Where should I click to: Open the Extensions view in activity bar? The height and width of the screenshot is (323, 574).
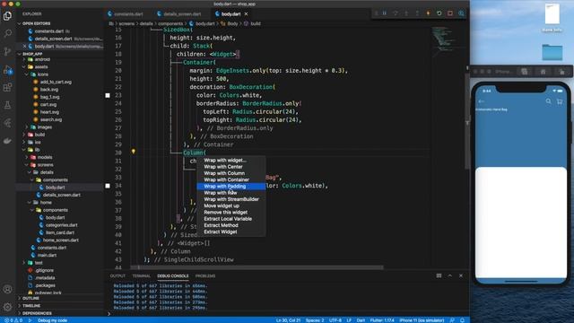(7, 87)
